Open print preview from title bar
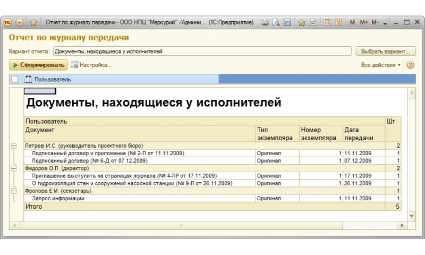The image size is (425, 255). [276, 22]
